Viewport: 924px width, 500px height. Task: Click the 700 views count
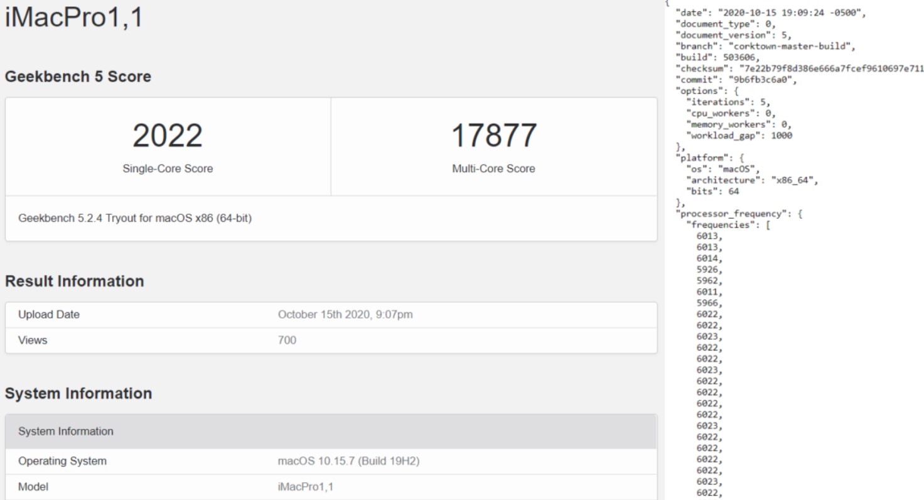pyautogui.click(x=287, y=340)
